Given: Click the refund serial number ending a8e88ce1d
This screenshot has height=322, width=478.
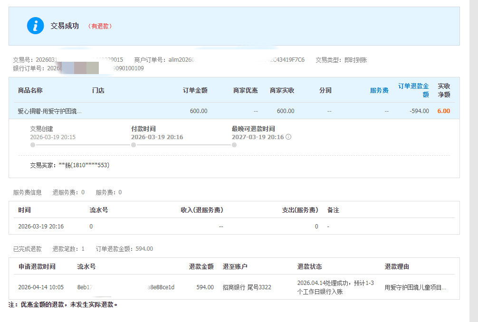Looking at the screenshot, I should (125, 287).
